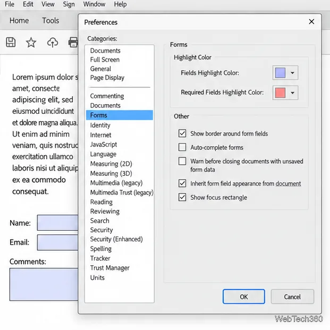Screen dimensions: 330x330
Task: Click the Save disk icon in toolbar
Action: 11,42
